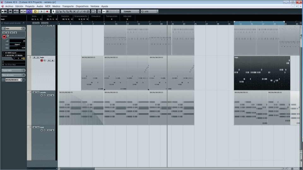Mute the bajo track in track list
The width and height of the screenshot is (303, 170).
click(x=34, y=57)
